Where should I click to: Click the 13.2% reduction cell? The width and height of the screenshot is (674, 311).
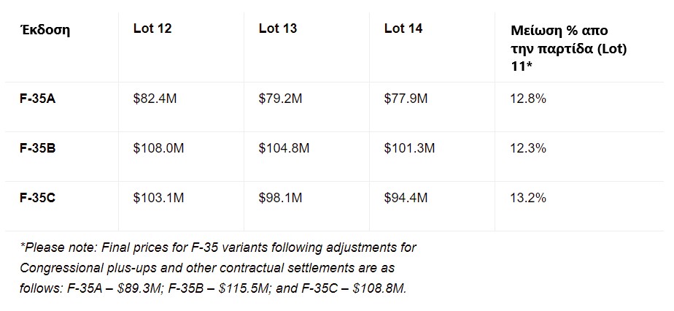tap(528, 198)
